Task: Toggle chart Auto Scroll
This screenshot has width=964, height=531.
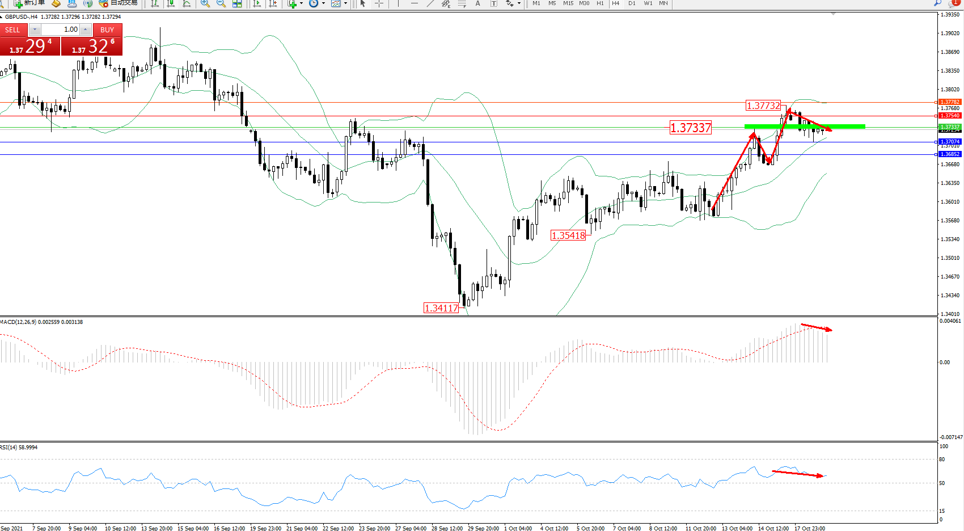Action: (x=257, y=3)
